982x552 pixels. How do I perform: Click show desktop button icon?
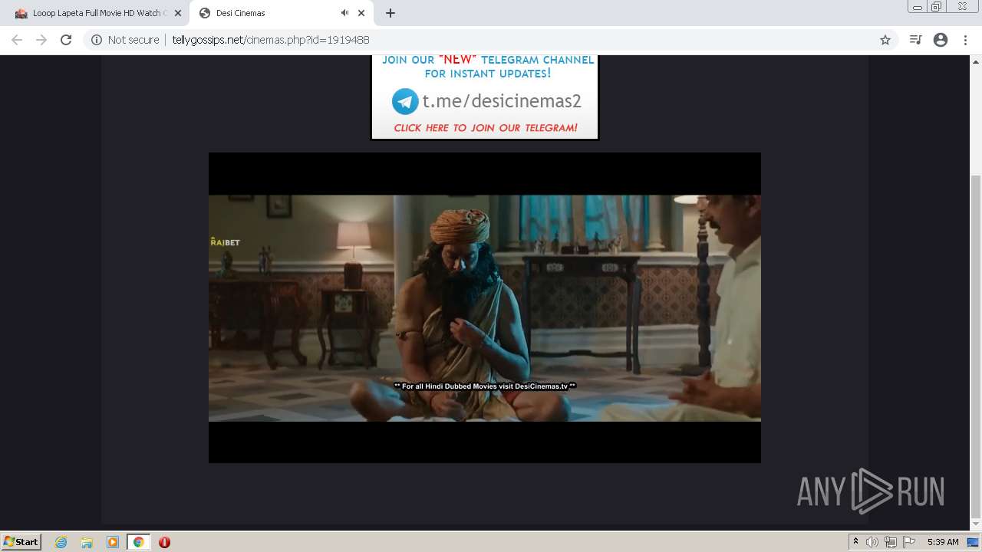coord(973,542)
